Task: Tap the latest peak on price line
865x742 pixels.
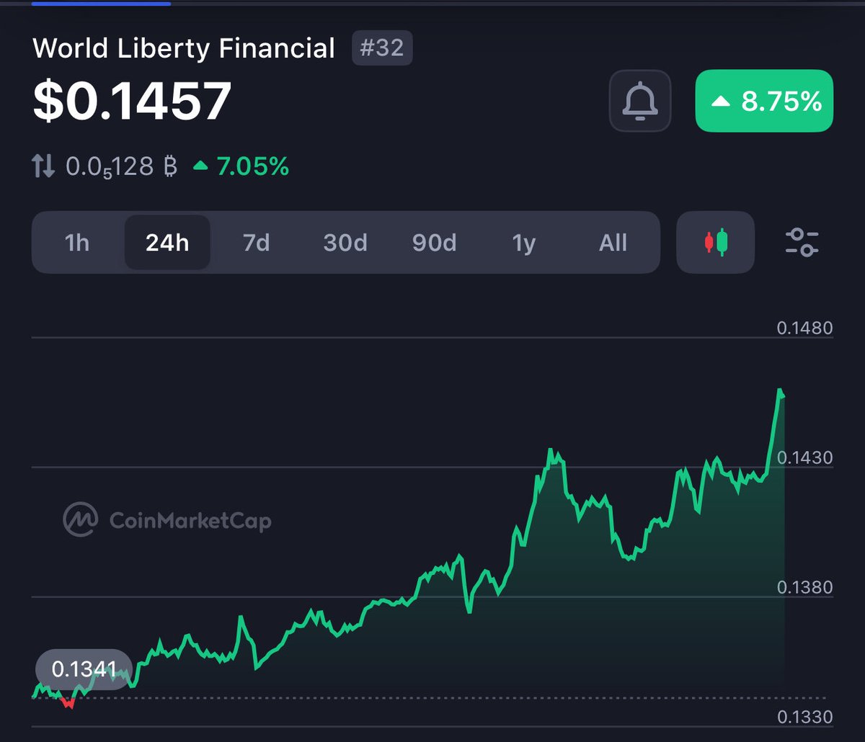Action: click(780, 391)
